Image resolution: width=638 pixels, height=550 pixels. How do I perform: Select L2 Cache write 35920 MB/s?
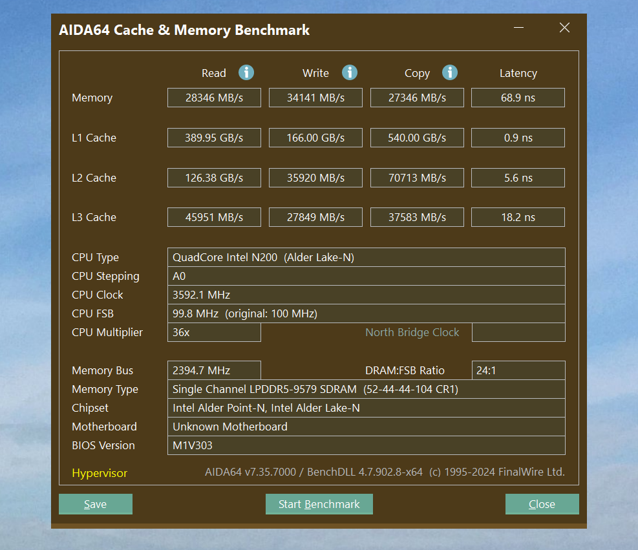tap(315, 178)
